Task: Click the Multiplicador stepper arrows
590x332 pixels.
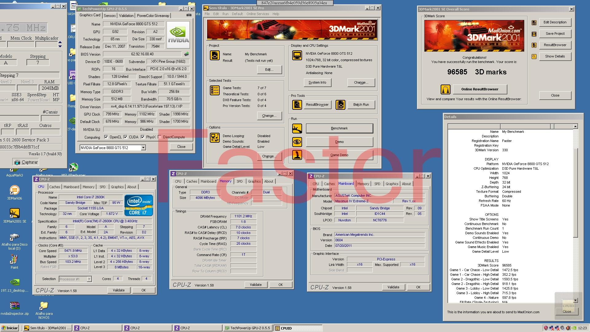Action: (60, 44)
